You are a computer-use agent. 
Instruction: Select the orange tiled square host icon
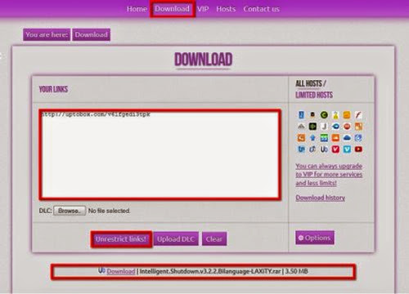[x=358, y=127]
